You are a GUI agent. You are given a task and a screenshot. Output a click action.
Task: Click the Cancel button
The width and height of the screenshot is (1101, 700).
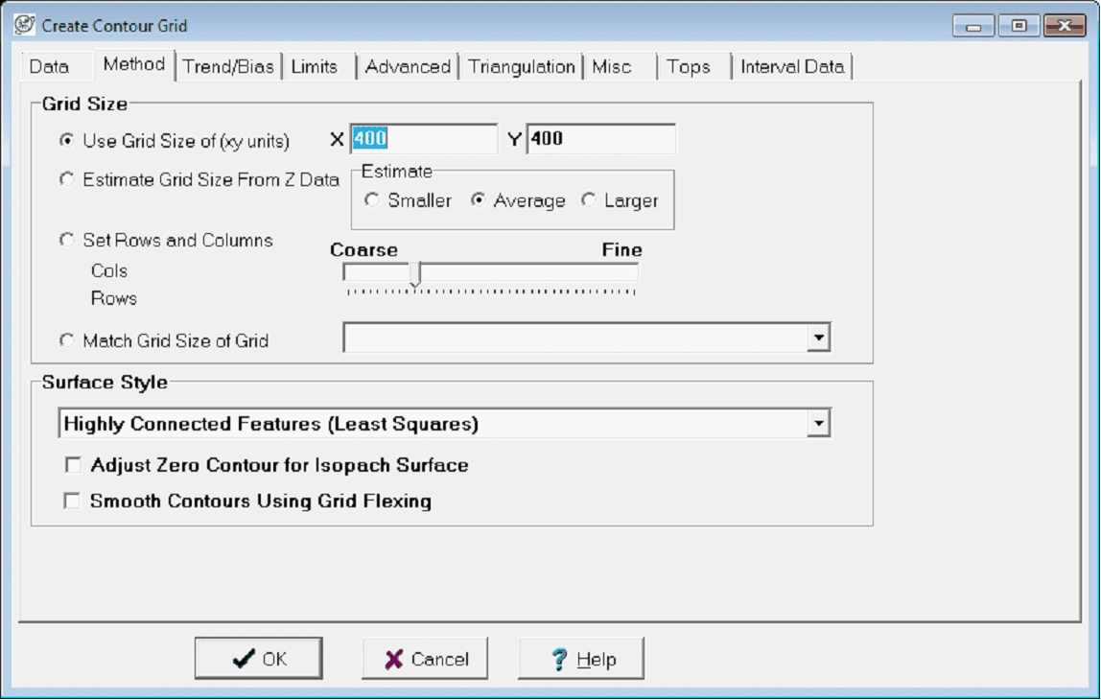425,659
